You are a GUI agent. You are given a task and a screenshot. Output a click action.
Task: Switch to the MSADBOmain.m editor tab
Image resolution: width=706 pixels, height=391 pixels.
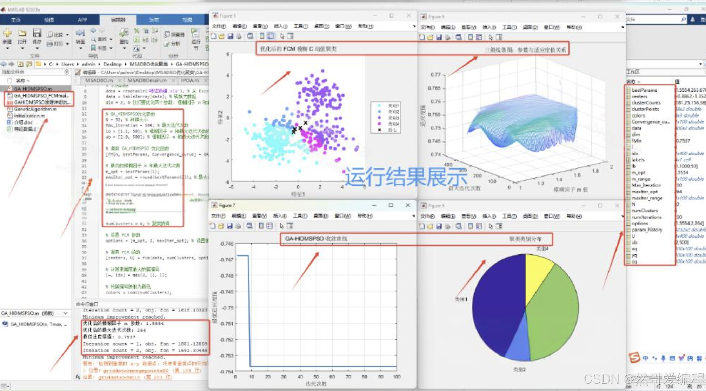coord(147,80)
